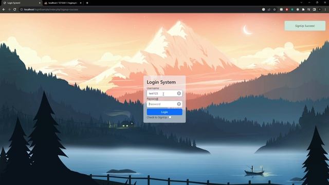Click the autofill icon in Username field
This screenshot has width=329, height=185.
tap(179, 94)
